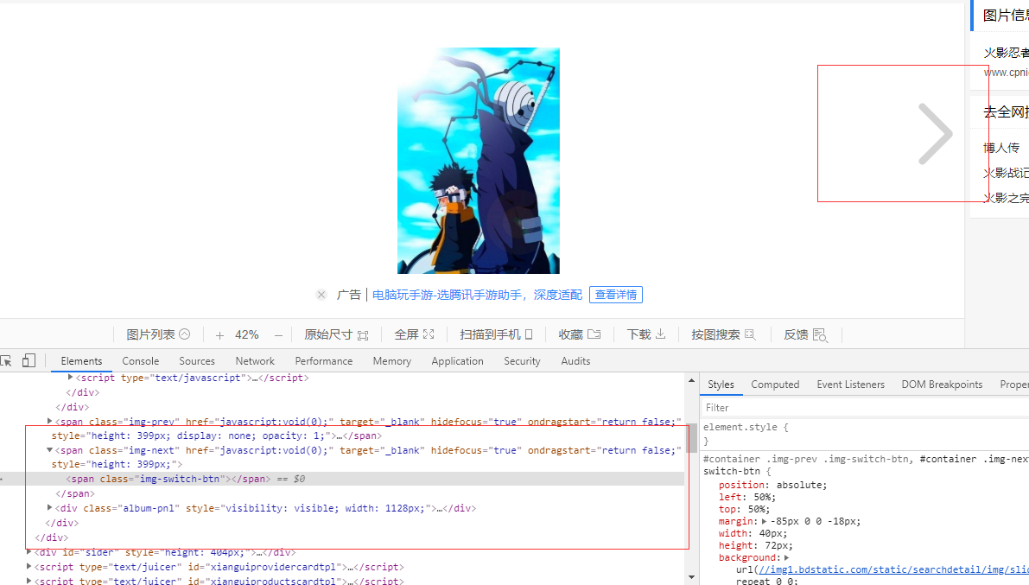Expand the margin shorthand triangle in Styles
1029x585 pixels.
tap(765, 521)
